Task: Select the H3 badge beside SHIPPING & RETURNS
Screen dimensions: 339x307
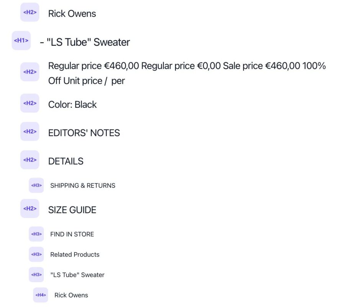Action: coord(36,185)
